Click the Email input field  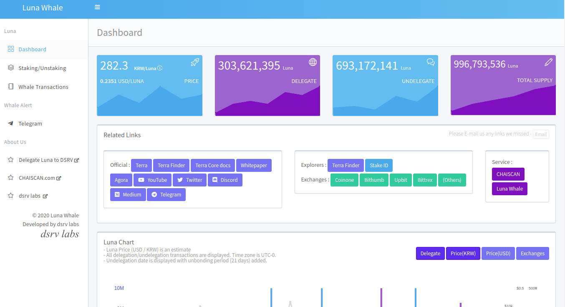[x=541, y=134]
